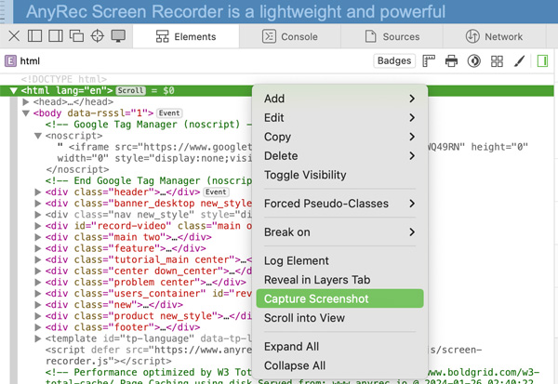Select div class="tutorial_main center" row
Image resolution: width=558 pixels, height=384 pixels.
(x=149, y=259)
